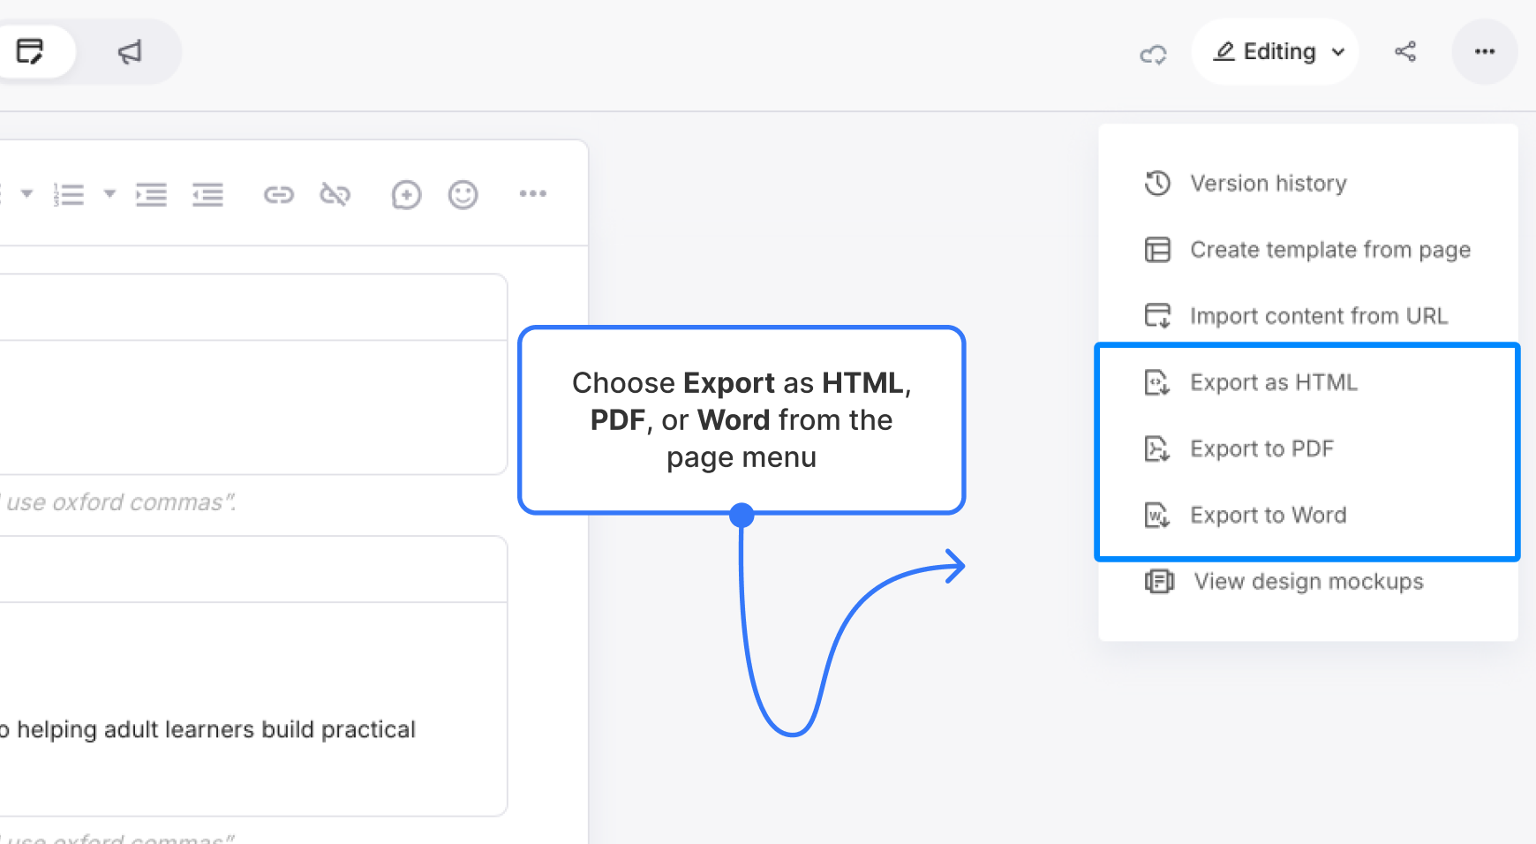1536x844 pixels.
Task: Choose Export to Word
Action: click(1269, 514)
